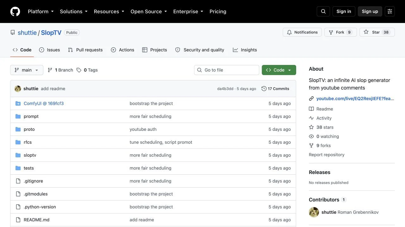Click file icon next to README.md
405x227 pixels.
click(x=18, y=220)
